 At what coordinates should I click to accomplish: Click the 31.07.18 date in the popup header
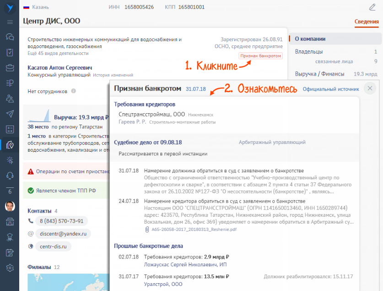(196, 89)
